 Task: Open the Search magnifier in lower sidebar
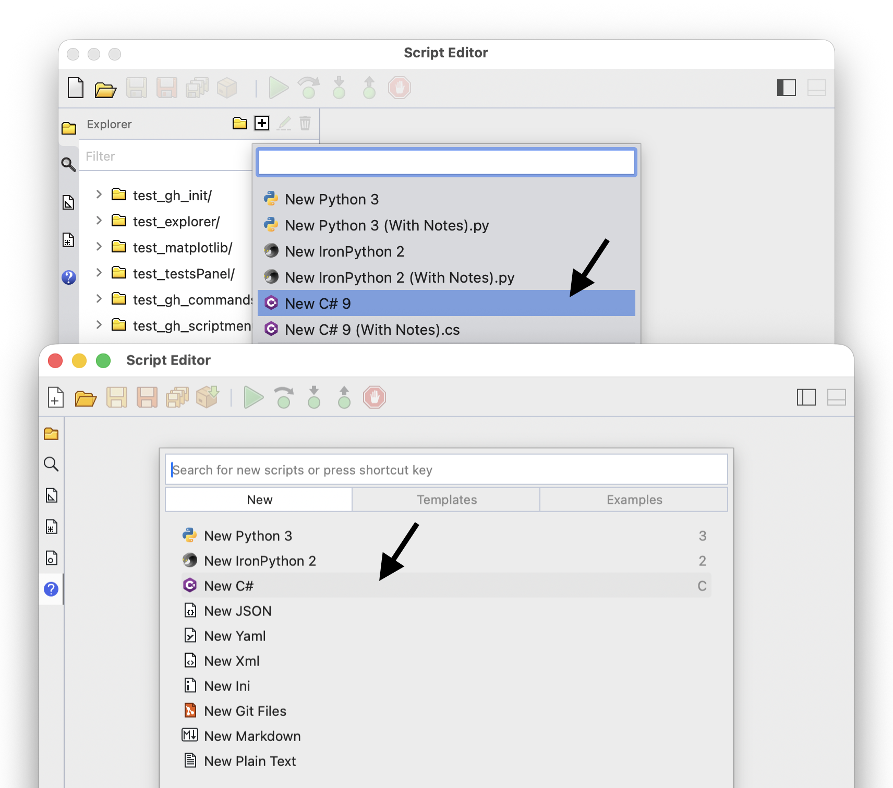pos(51,464)
